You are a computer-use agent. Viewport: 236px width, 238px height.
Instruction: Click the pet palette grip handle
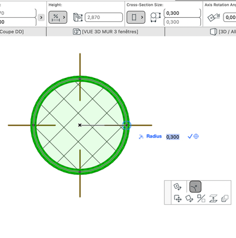click(168, 192)
